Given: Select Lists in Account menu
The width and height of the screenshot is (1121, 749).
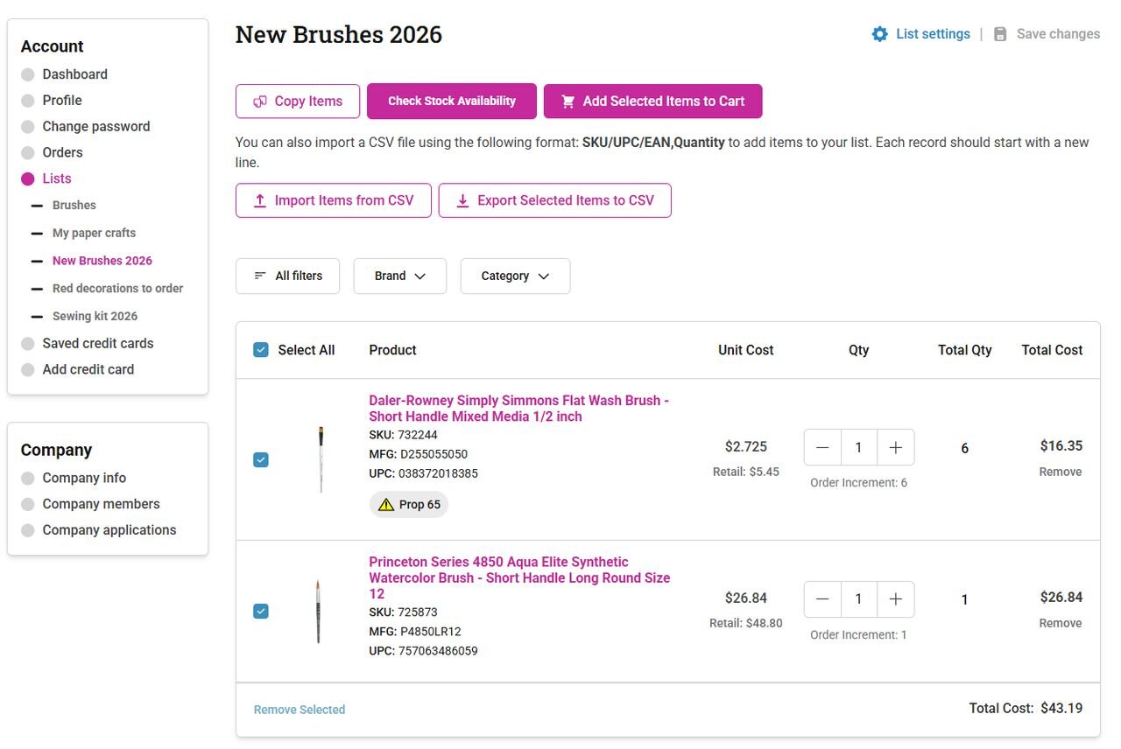Looking at the screenshot, I should [57, 178].
